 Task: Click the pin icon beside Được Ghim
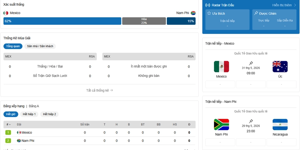256,13
